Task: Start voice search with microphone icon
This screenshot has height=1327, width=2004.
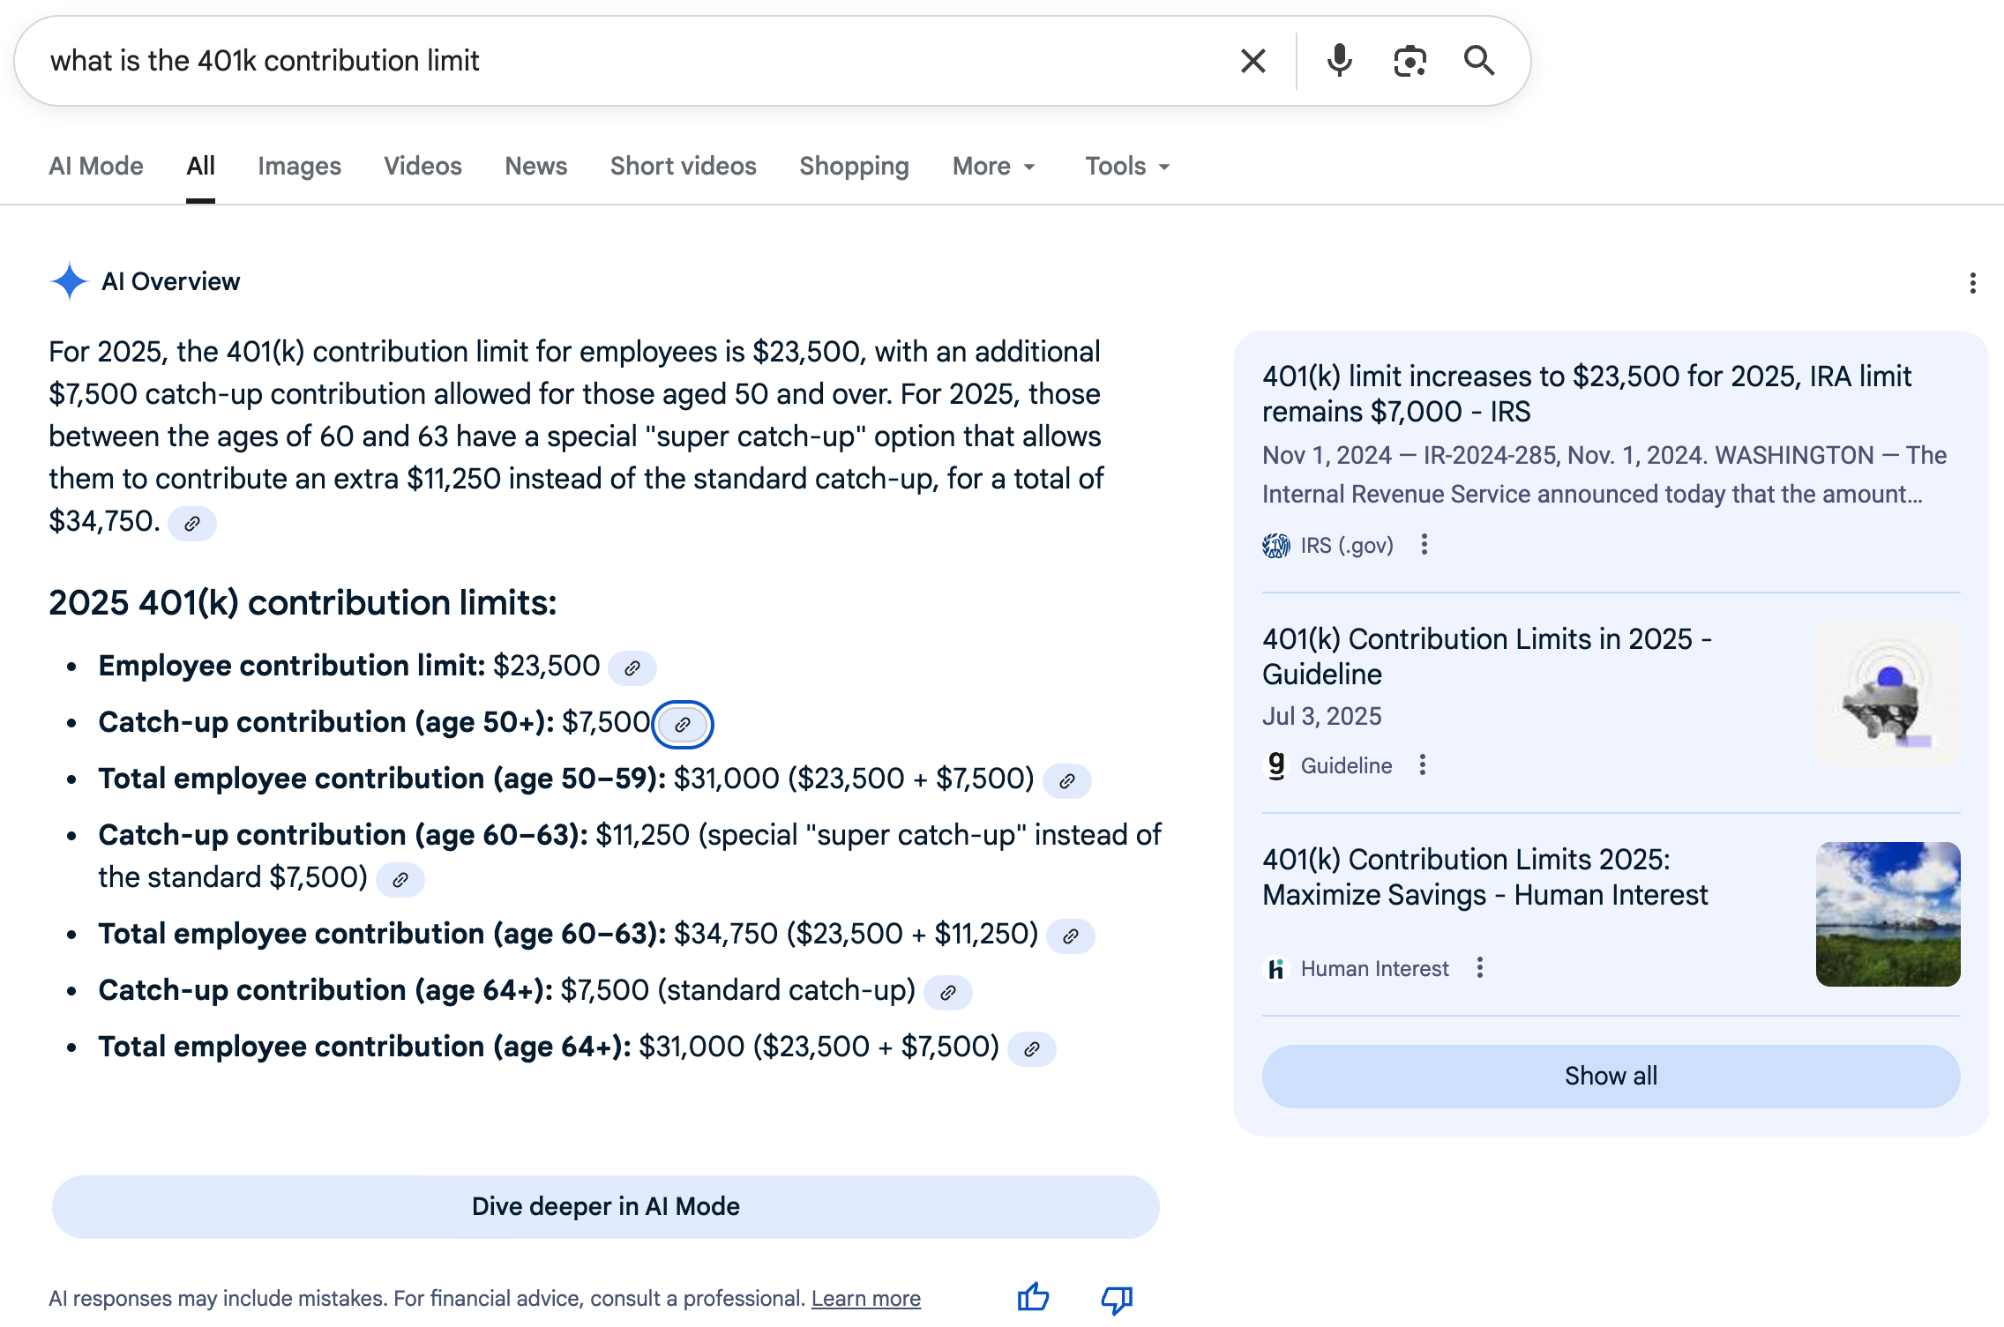Action: 1339,61
